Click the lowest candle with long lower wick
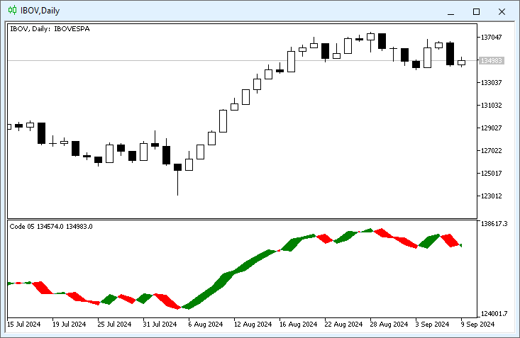Image resolution: width=520 pixels, height=338 pixels. pos(178,179)
